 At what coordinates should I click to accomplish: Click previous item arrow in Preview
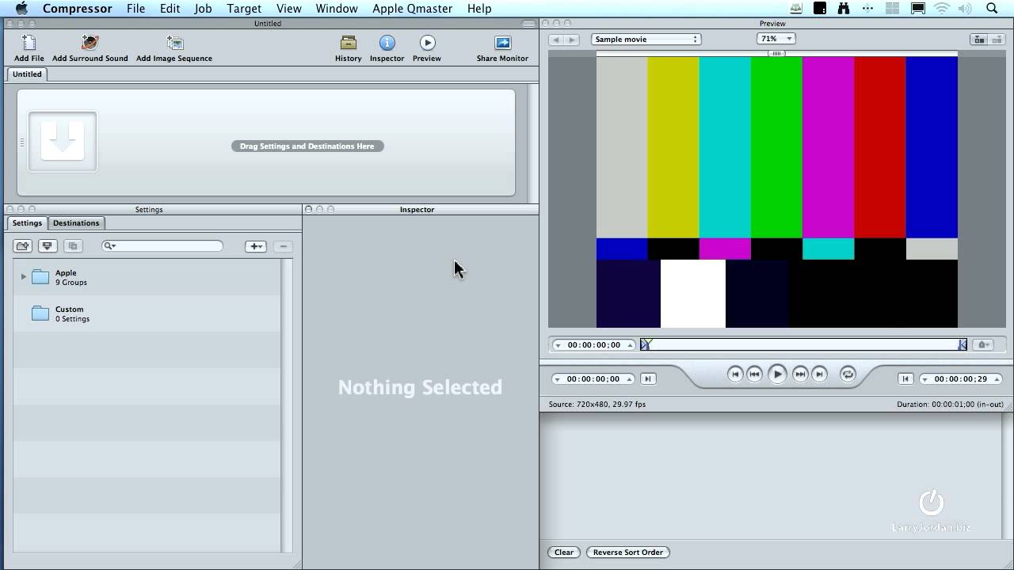[555, 40]
